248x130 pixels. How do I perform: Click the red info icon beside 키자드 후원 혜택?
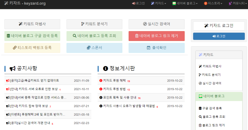[x=101, y=80]
